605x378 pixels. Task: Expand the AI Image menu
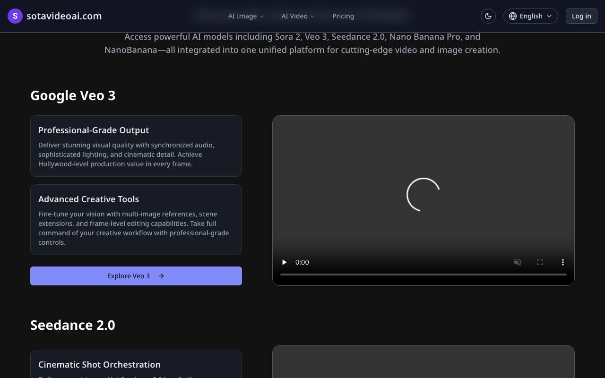click(x=246, y=16)
